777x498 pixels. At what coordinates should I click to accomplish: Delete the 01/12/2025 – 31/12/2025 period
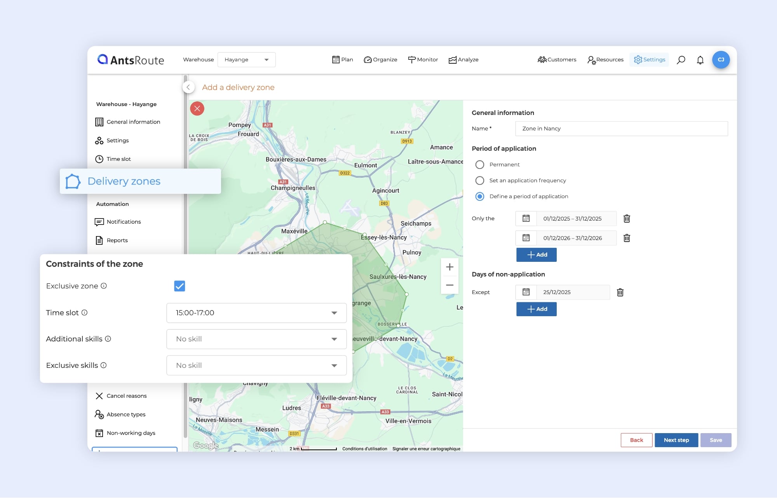pyautogui.click(x=627, y=218)
